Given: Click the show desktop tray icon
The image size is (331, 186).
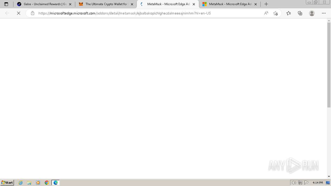Looking at the screenshot, I should coord(328,183).
